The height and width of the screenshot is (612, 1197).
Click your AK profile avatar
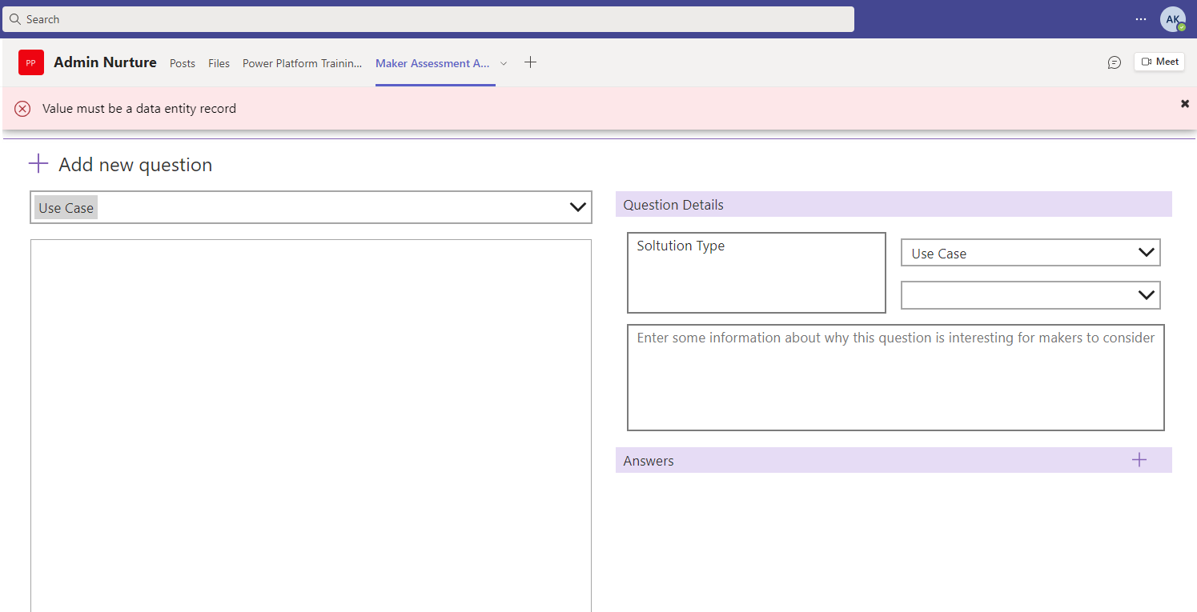[1173, 18]
